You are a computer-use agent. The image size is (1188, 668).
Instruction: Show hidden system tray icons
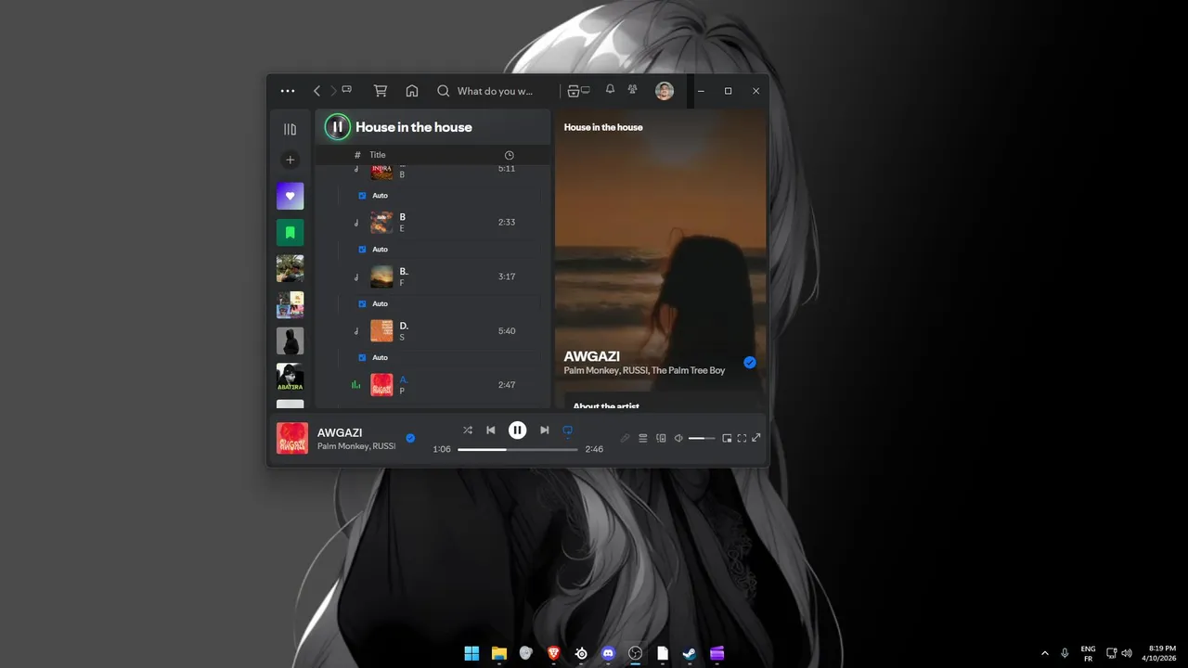pyautogui.click(x=1045, y=653)
